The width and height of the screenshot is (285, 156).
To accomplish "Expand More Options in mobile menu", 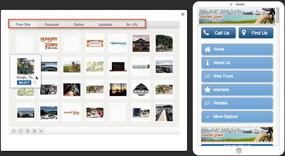I will [x=237, y=117].
